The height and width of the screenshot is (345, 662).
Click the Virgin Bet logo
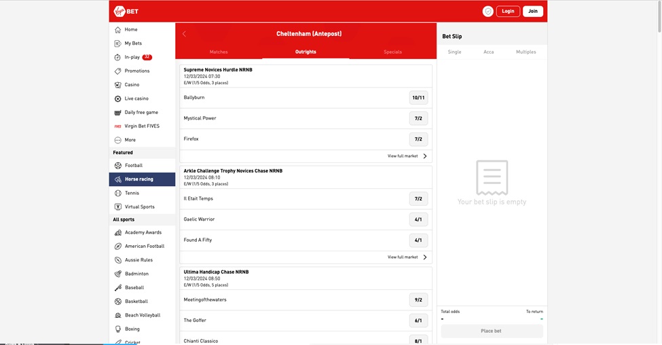[x=127, y=11]
